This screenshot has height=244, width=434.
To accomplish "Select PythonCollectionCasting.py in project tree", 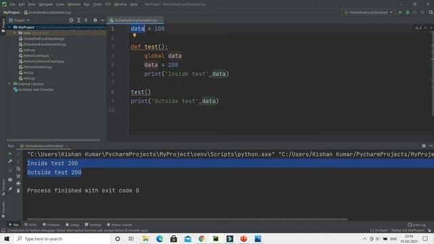I will click(43, 61).
